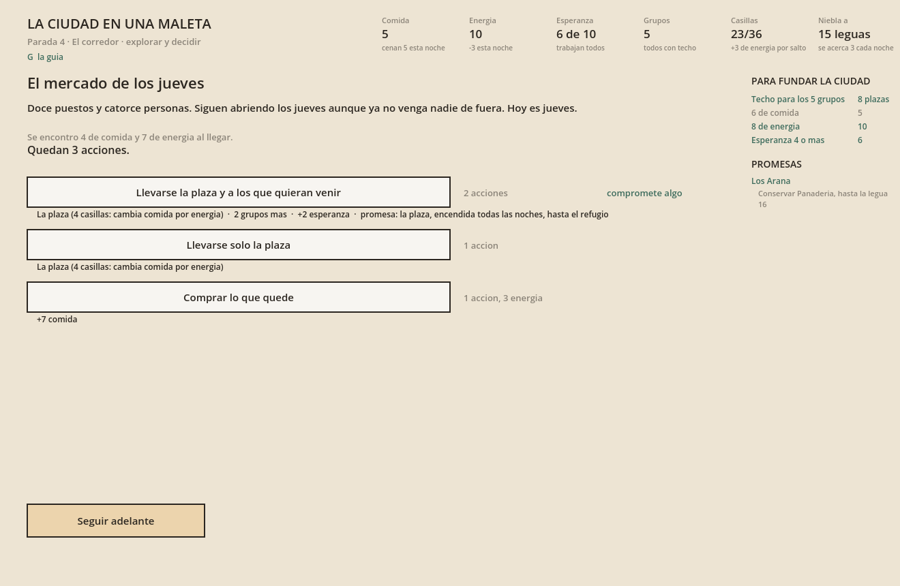This screenshot has height=586, width=900.
Task: Click 'todos con techo' note under Grupos
Action: [670, 48]
